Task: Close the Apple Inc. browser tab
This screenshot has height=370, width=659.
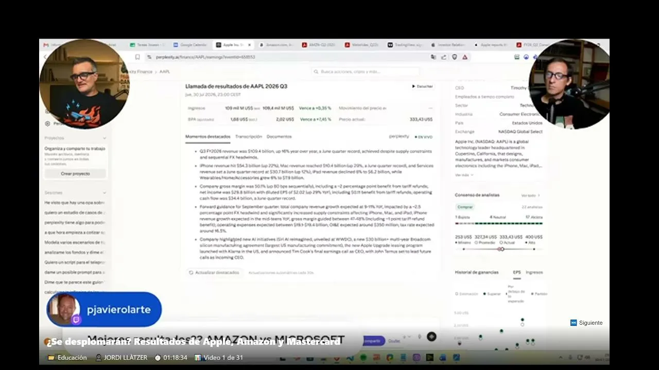Action: tap(249, 45)
